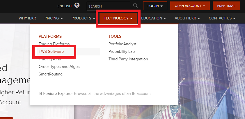Go to Order Types and Algos

59,67
